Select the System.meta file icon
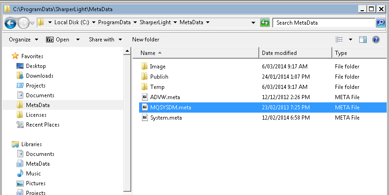 pyautogui.click(x=145, y=117)
